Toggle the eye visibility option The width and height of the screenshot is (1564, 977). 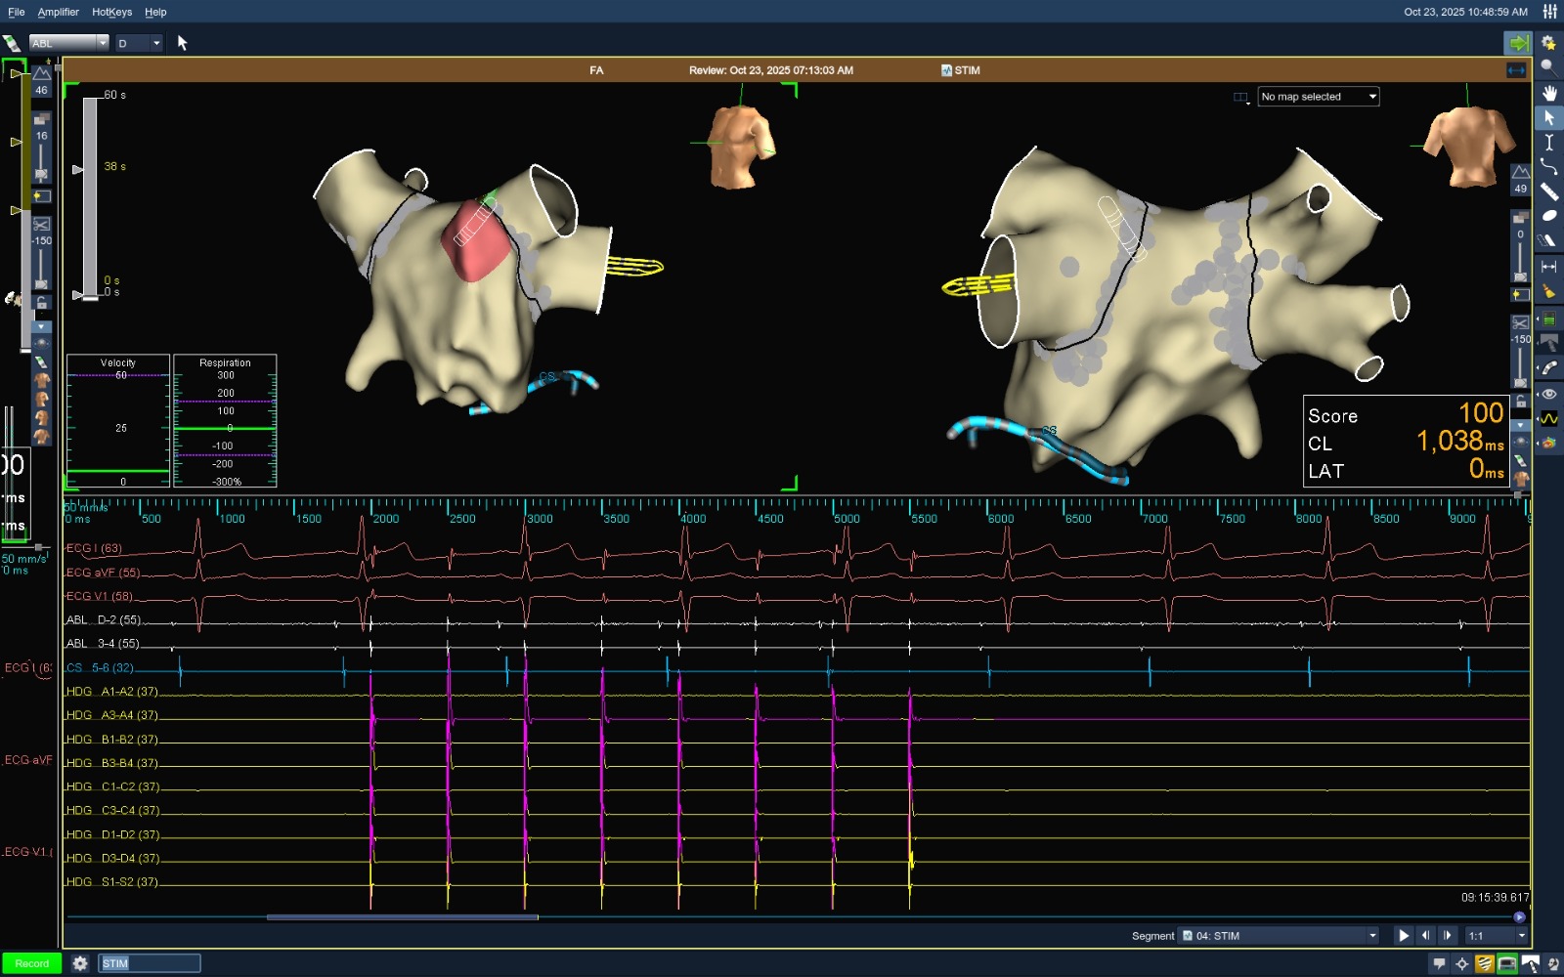pyautogui.click(x=1549, y=394)
